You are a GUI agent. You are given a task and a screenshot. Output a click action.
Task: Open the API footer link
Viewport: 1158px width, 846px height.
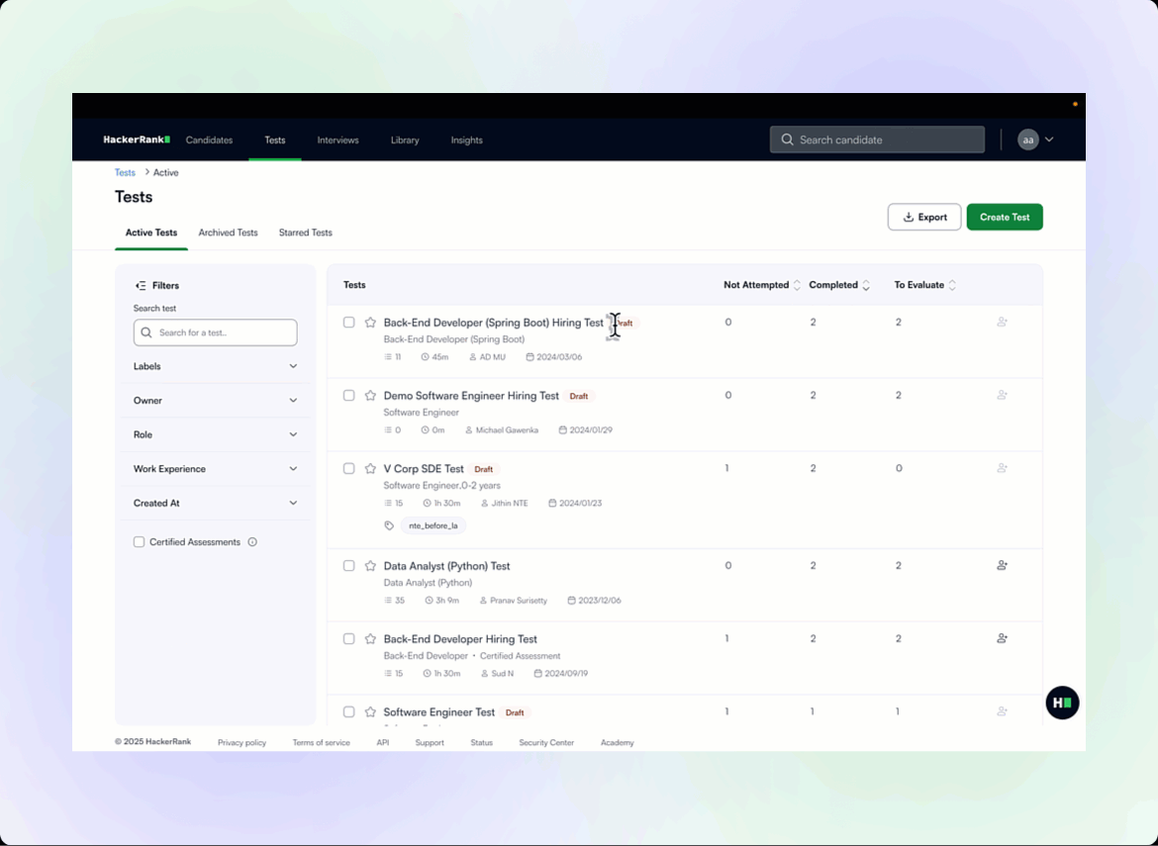pyautogui.click(x=383, y=743)
